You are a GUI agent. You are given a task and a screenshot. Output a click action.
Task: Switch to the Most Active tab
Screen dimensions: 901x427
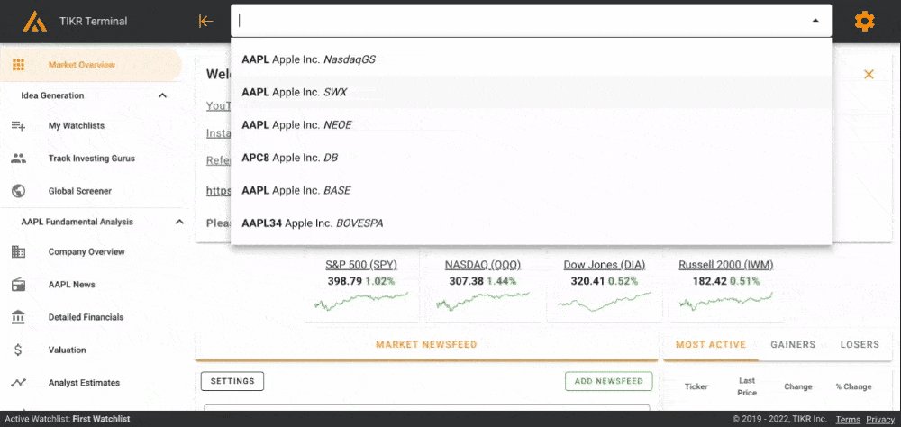tap(711, 345)
